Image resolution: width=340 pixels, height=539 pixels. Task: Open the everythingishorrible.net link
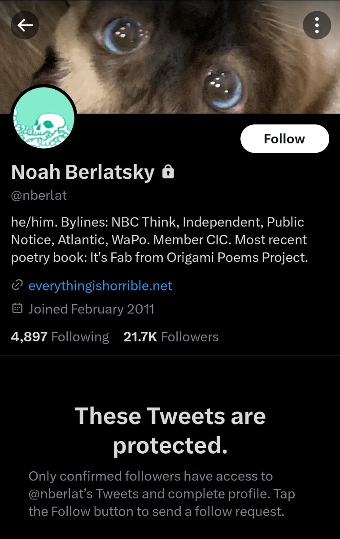(x=100, y=286)
